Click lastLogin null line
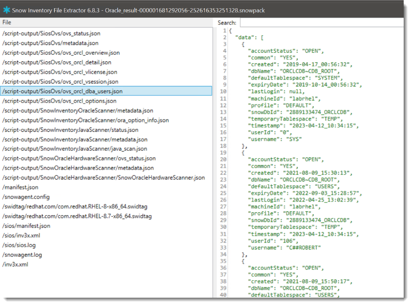This screenshot has height=305, width=411. click(276, 91)
